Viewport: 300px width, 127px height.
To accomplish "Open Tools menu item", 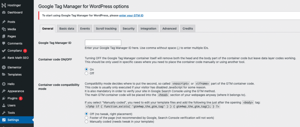I will point(17,113).
